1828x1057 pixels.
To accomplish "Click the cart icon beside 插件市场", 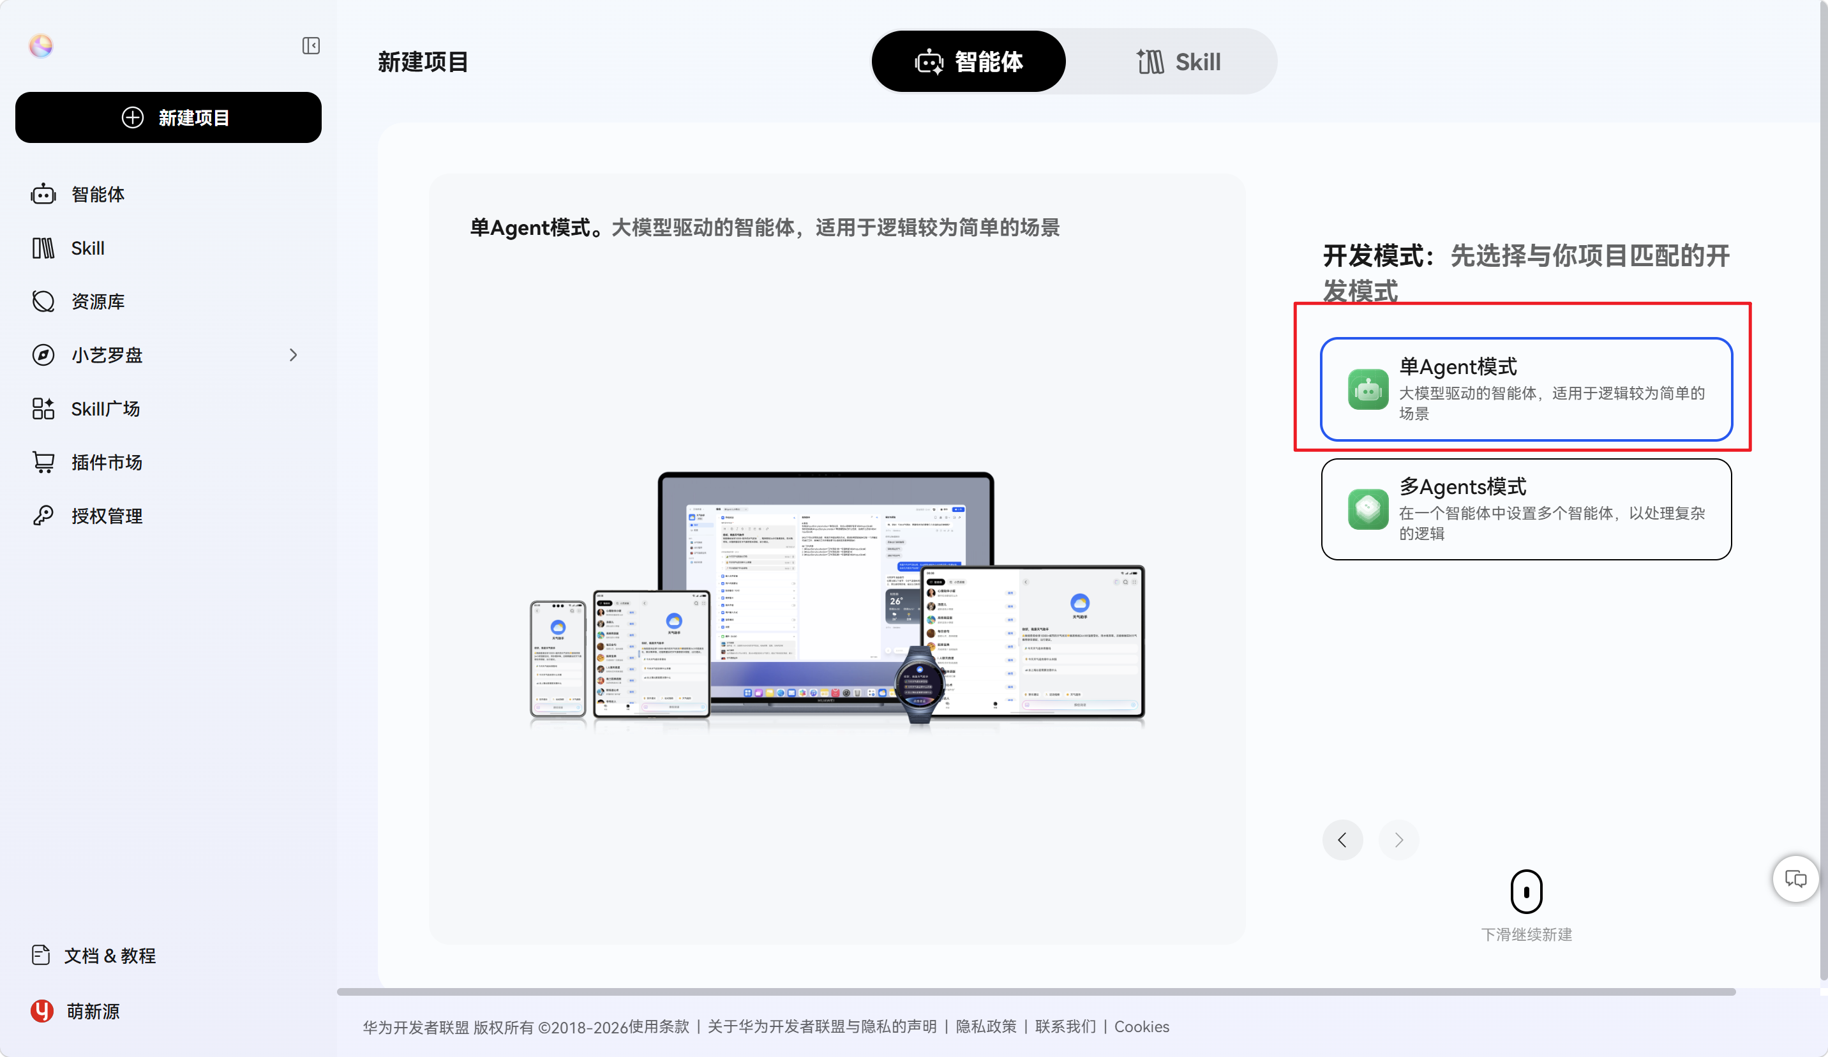I will 43,462.
